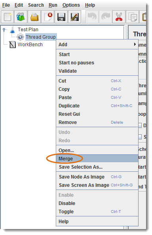The height and width of the screenshot is (235, 152).
Task: Choose Paste from the context menu
Action: pos(97,98)
